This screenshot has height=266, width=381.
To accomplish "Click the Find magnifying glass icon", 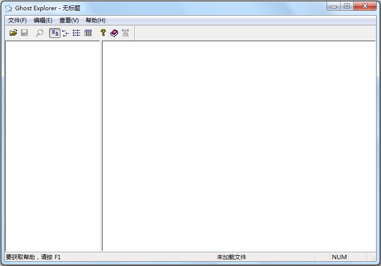I will (40, 33).
